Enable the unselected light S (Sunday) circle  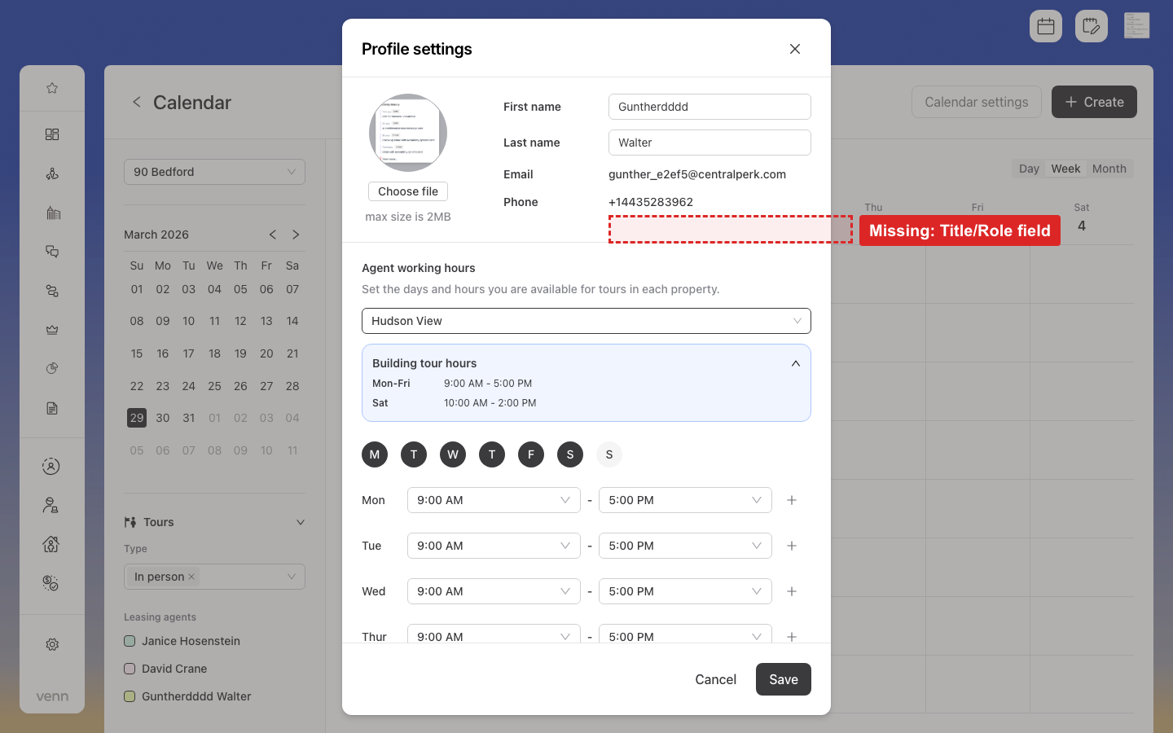click(609, 454)
